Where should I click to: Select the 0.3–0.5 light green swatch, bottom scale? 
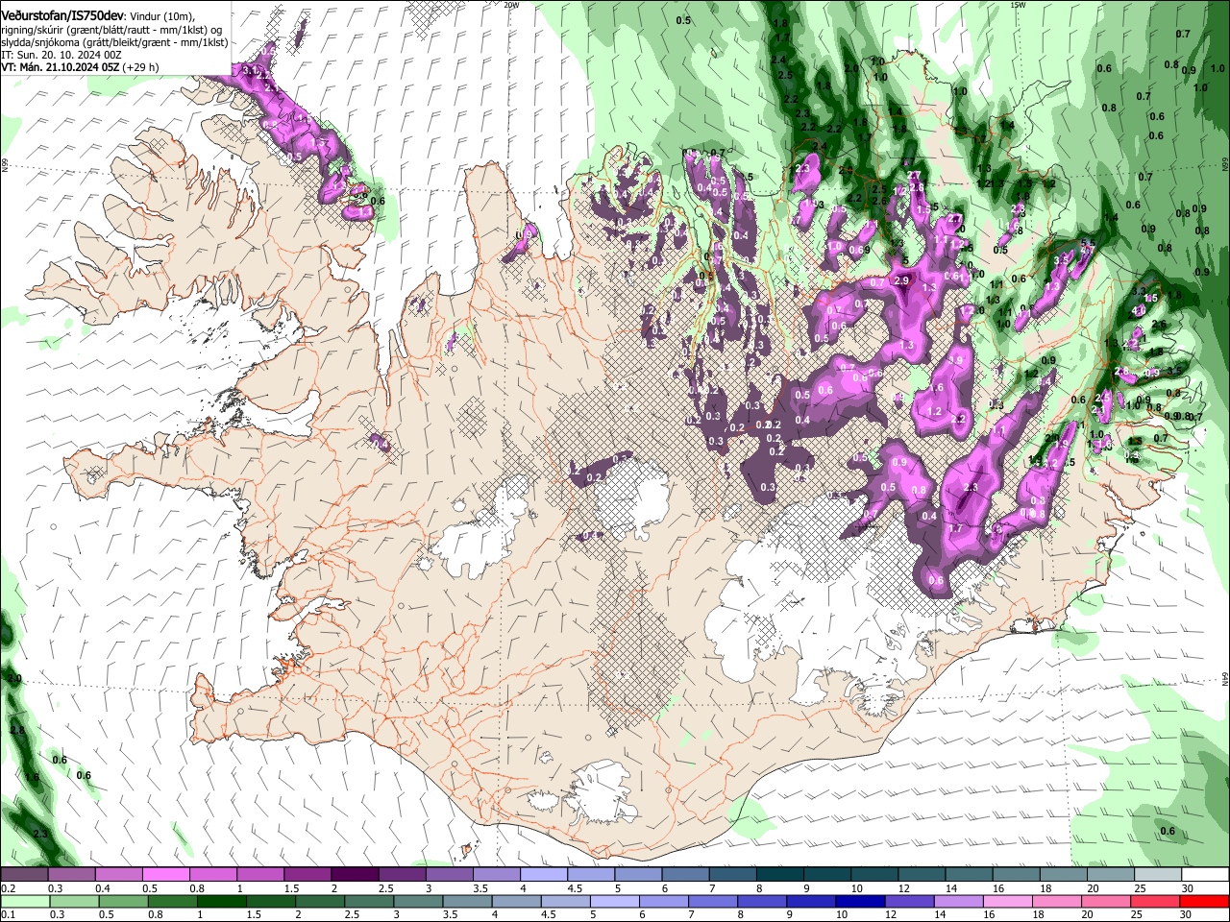click(x=74, y=901)
